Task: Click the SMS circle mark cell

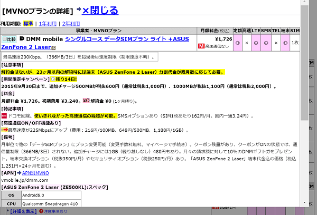Action: [x=266, y=43]
